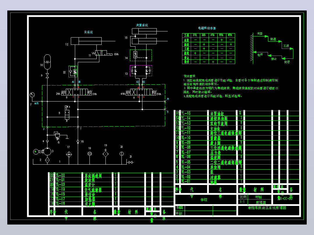Select the 2YA/3YA directional valve symbol

pyautogui.click(x=77, y=92)
